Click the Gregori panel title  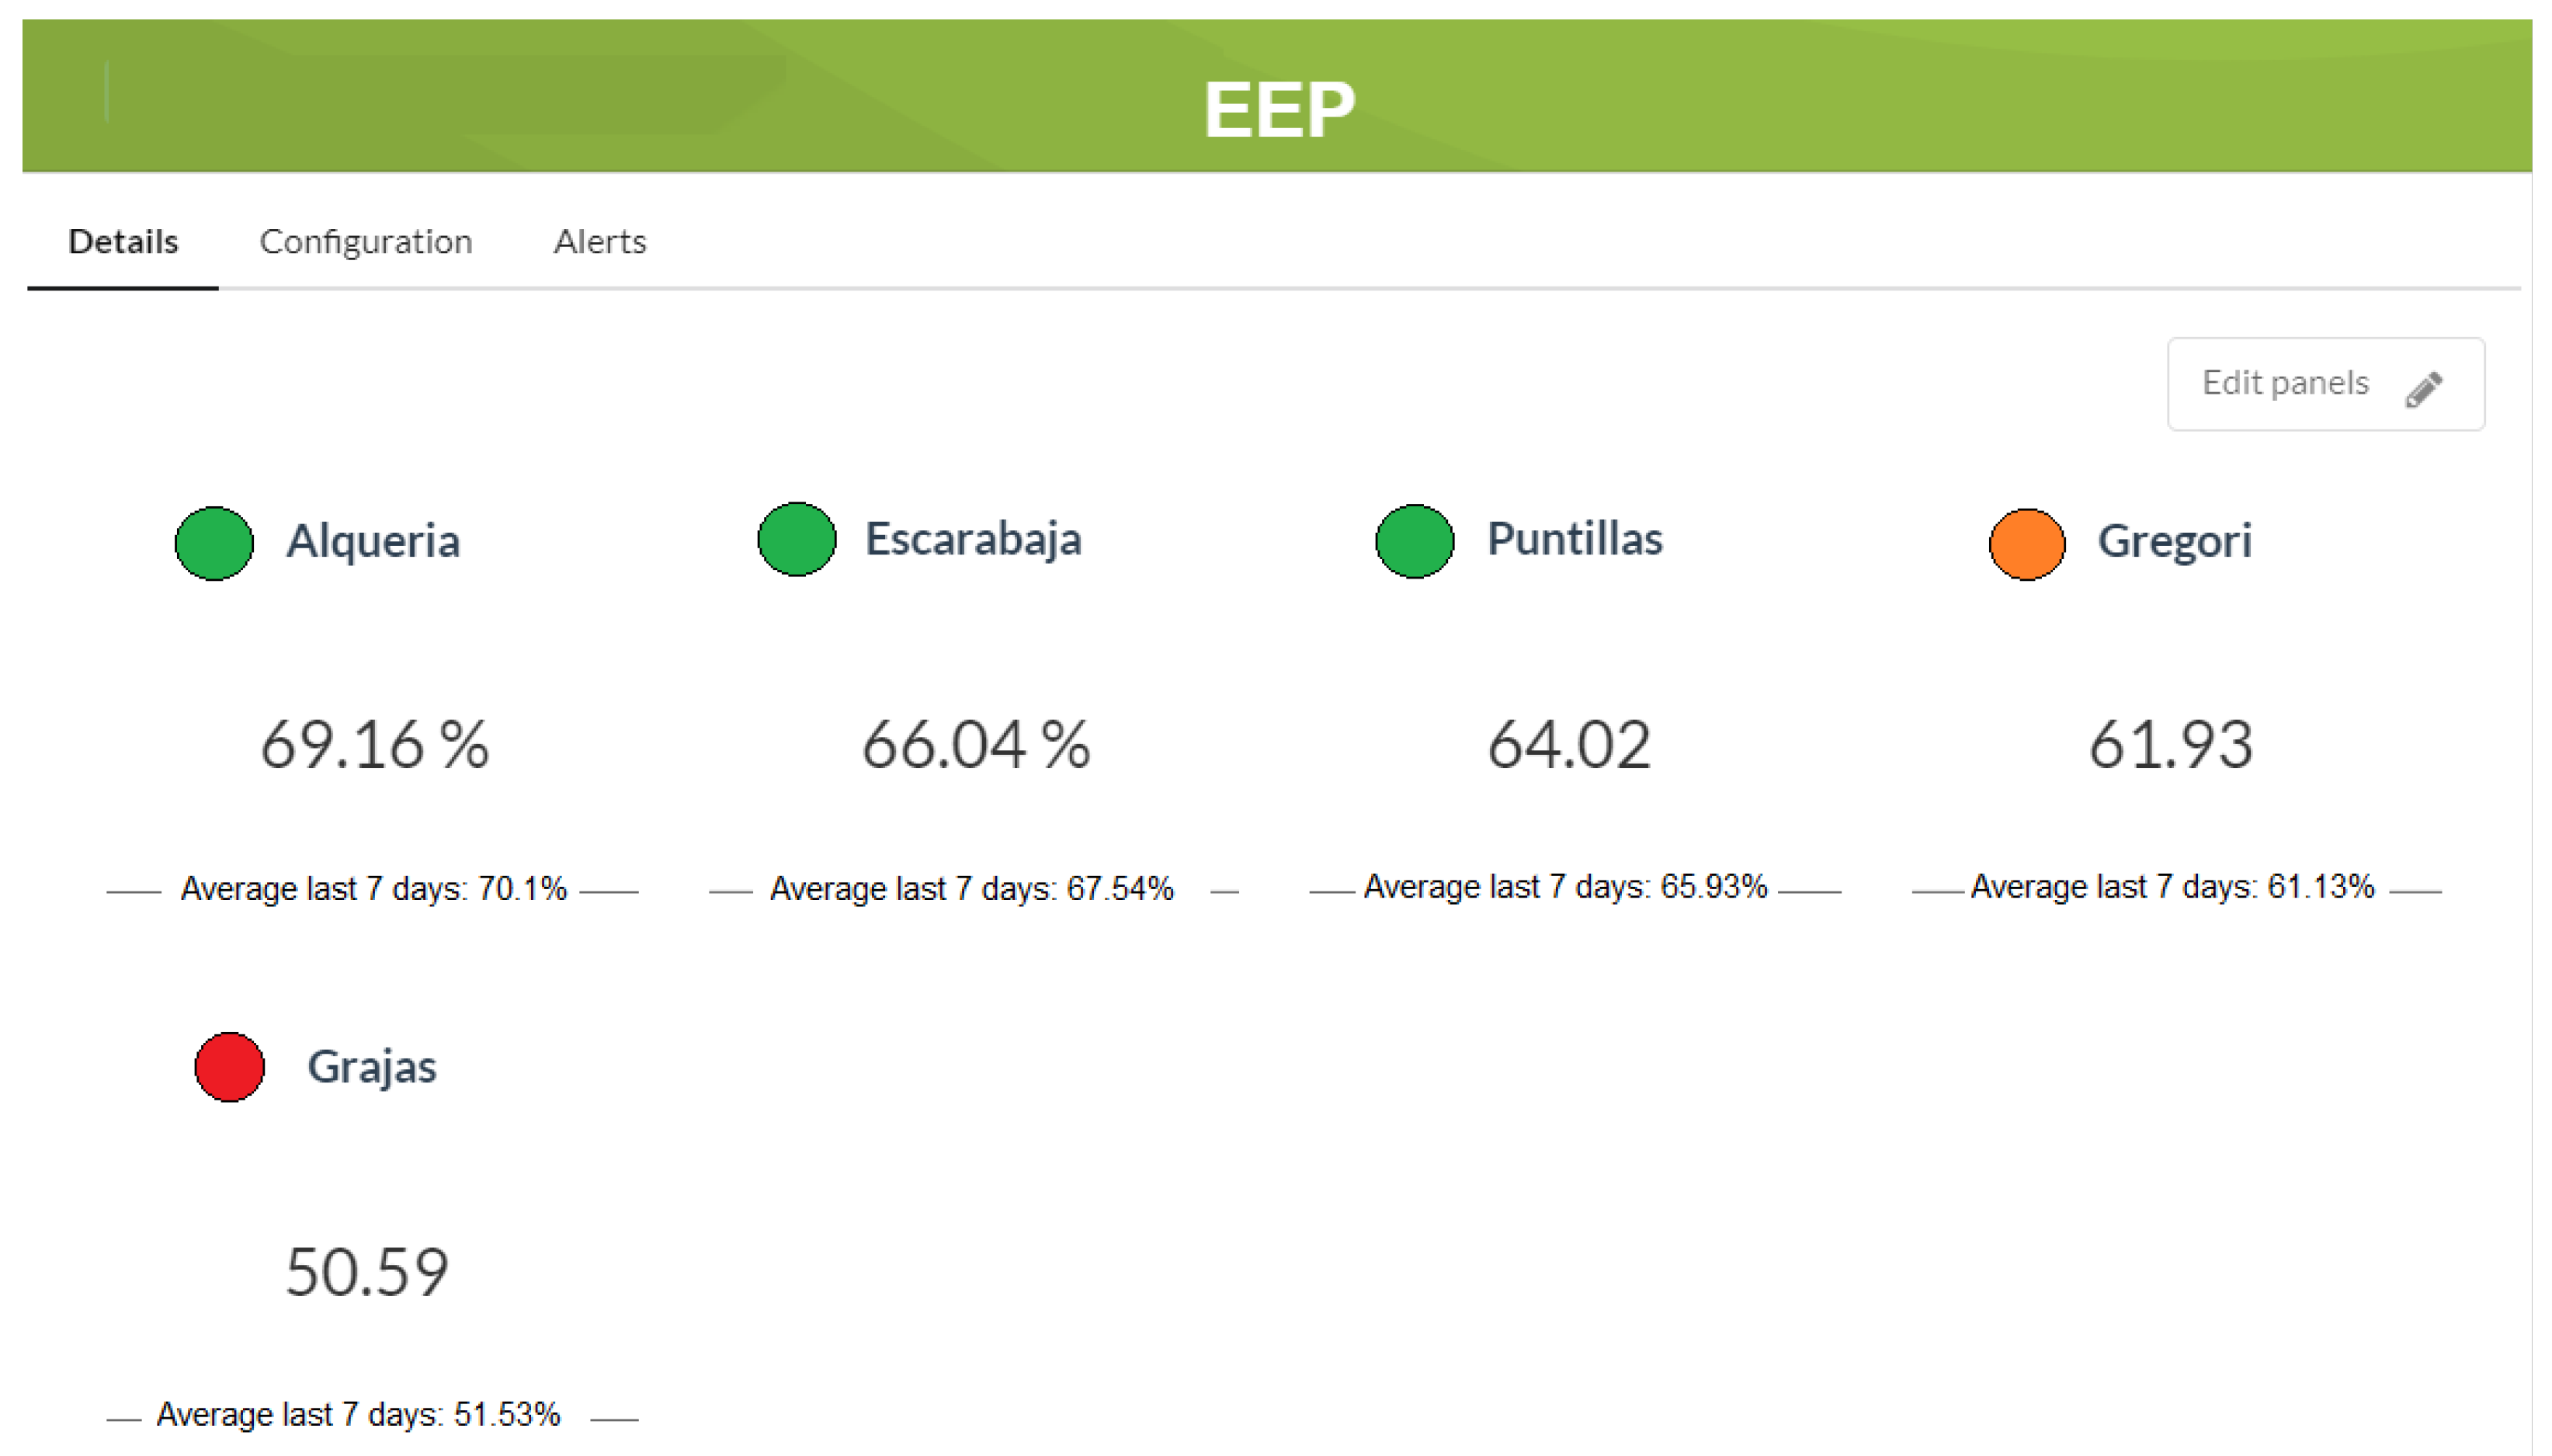coord(2174,541)
